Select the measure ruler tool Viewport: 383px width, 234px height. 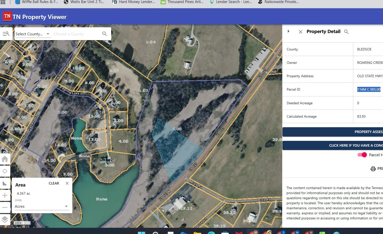[5, 184]
